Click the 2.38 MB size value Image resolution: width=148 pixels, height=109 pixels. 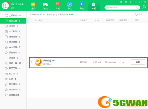pos(97,62)
